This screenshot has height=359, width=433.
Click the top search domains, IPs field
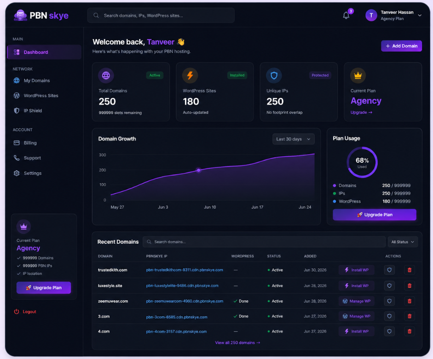pos(161,16)
